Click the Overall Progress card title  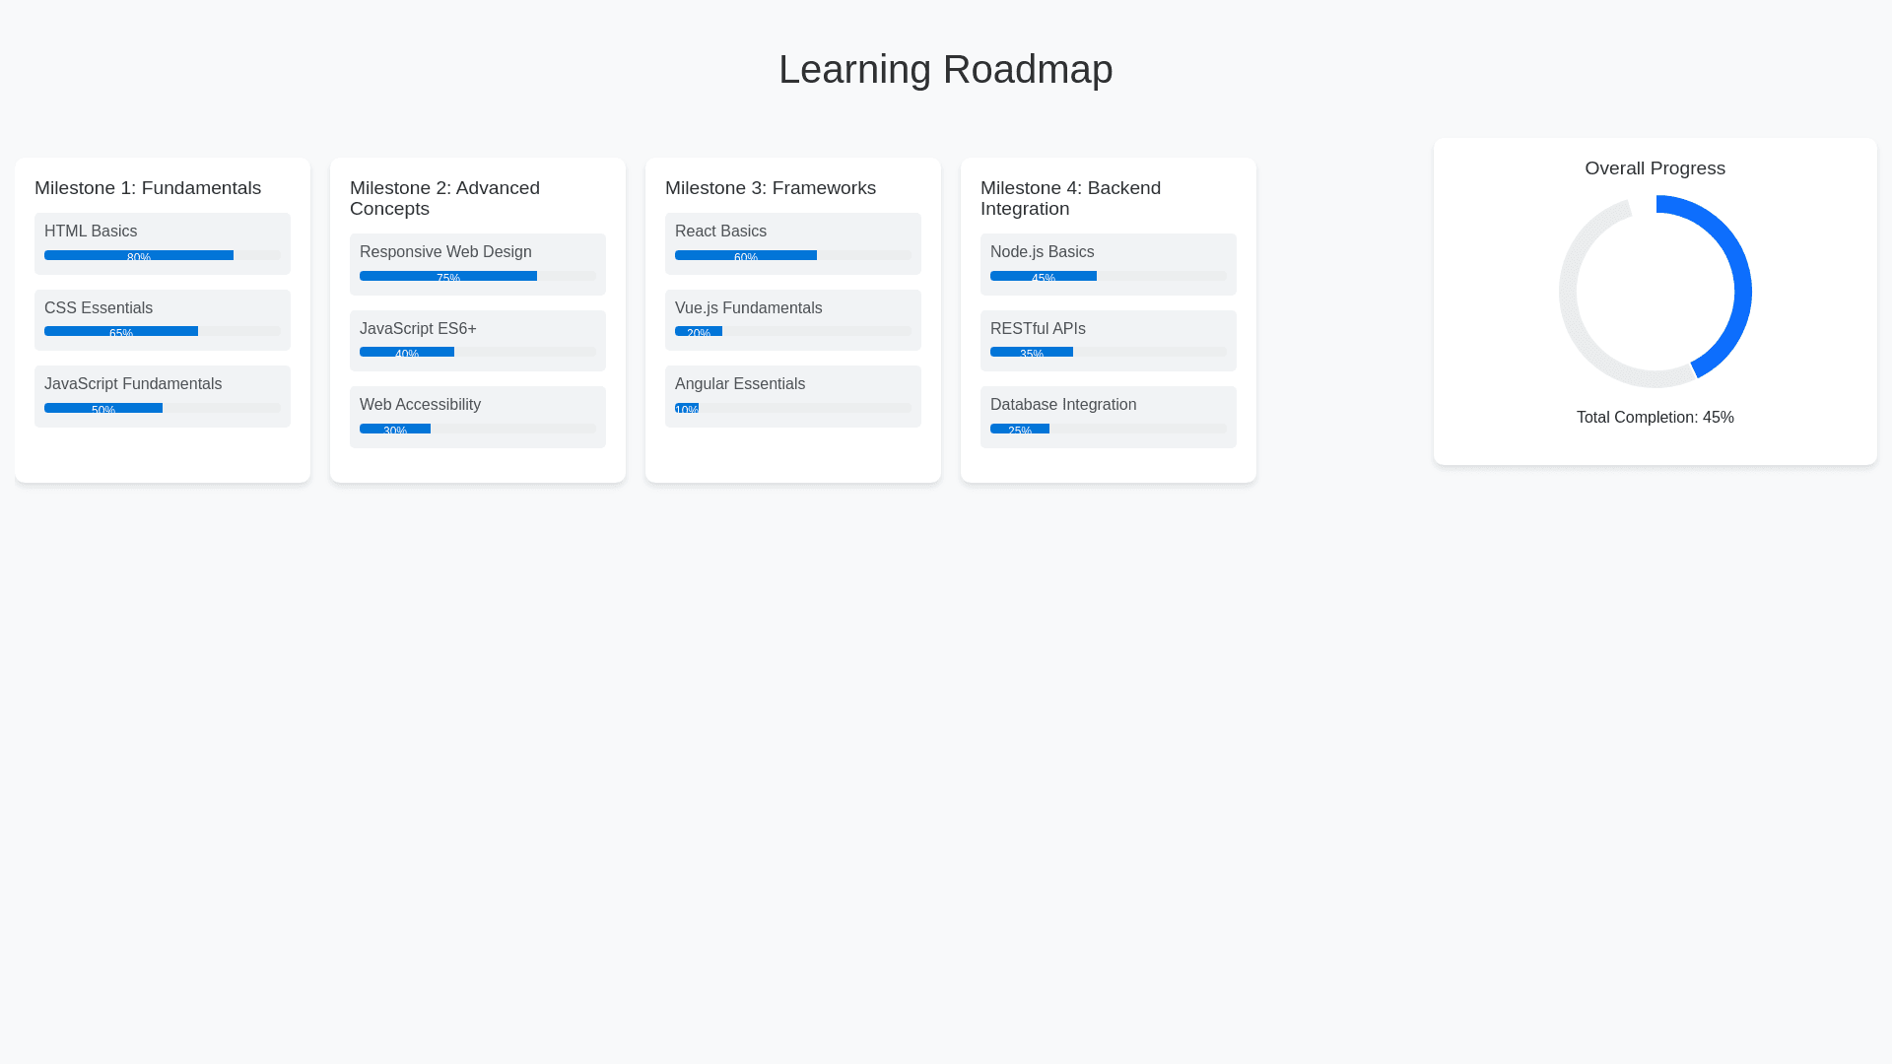1655,168
